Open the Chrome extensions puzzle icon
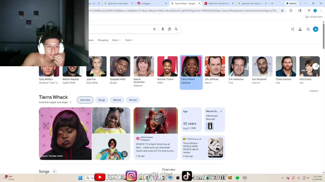Screen dimensions: 325x182 (x=291, y=11)
